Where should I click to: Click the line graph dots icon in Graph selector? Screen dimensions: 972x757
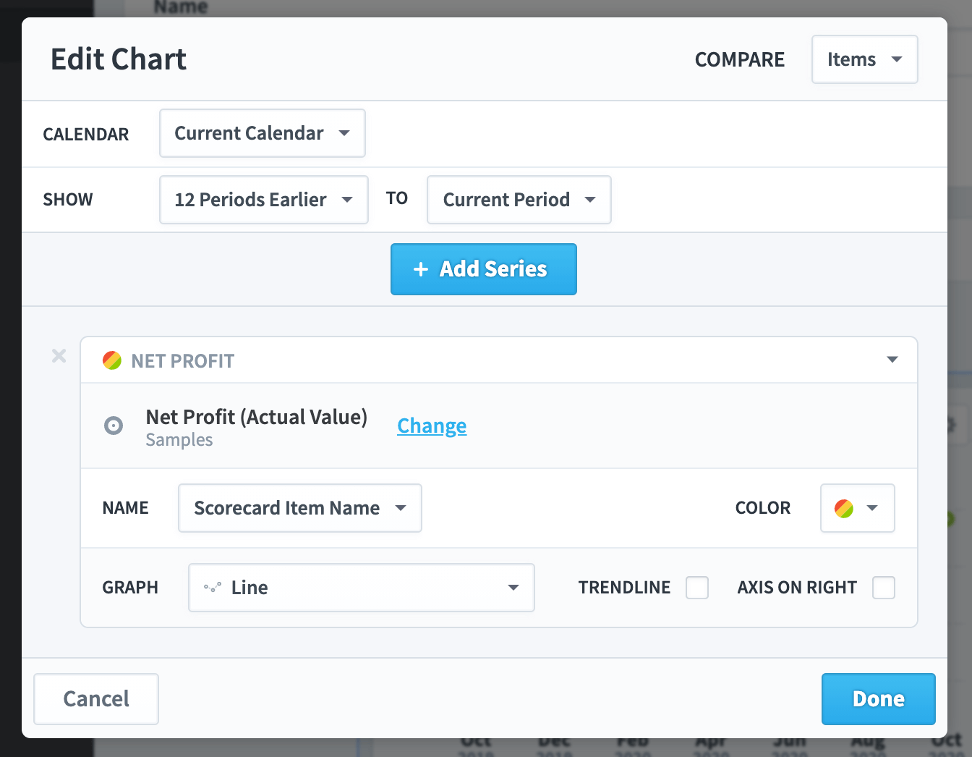coord(213,588)
